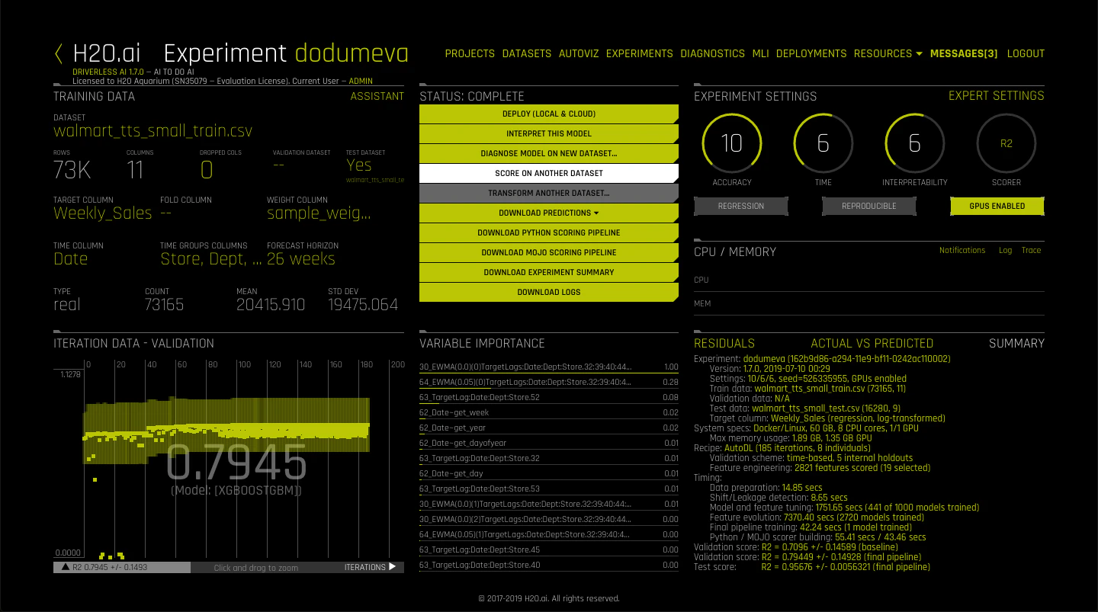The width and height of the screenshot is (1098, 612).
Task: Click the R2 0.7945 score selector
Action: (x=122, y=567)
